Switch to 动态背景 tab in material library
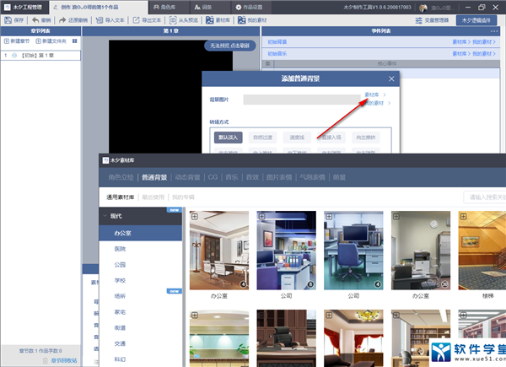 pos(187,177)
